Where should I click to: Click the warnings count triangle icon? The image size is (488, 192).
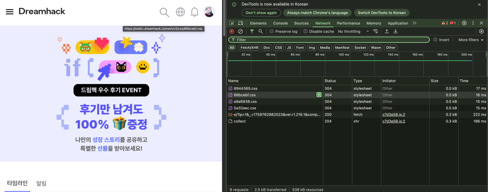click(x=445, y=23)
